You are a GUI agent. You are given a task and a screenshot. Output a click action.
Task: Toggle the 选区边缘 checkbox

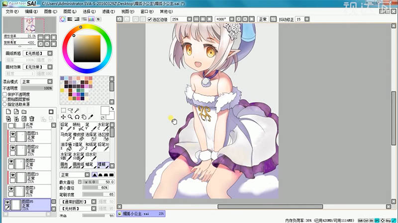point(150,19)
